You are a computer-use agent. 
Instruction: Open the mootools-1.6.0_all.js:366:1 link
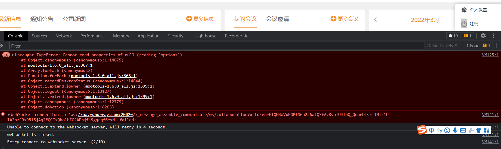pyautogui.click(x=103, y=76)
